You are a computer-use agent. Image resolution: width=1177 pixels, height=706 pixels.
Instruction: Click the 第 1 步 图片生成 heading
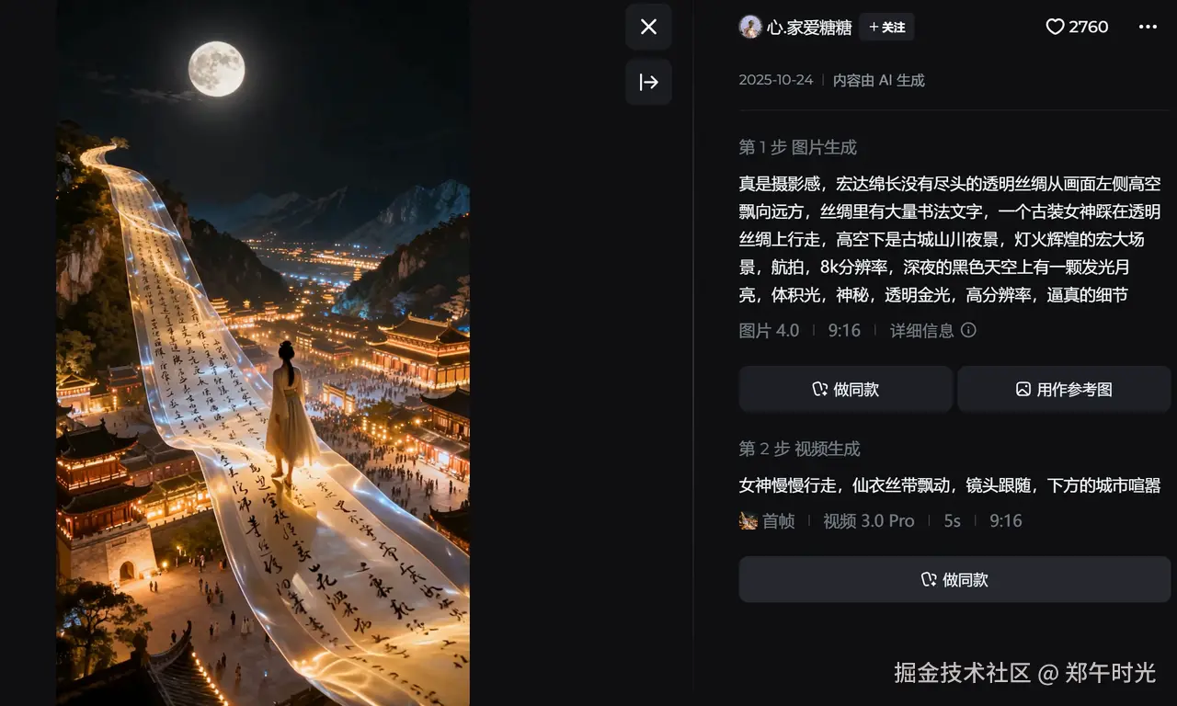798,147
